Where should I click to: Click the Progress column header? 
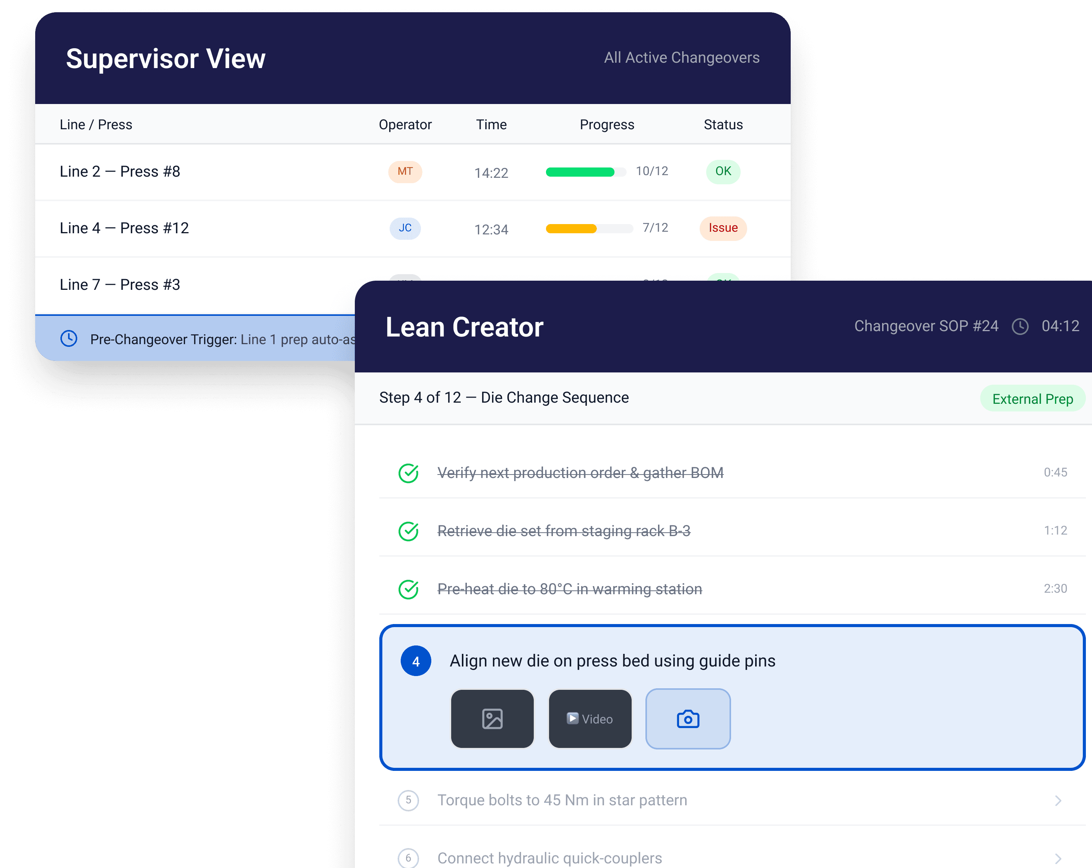[606, 125]
